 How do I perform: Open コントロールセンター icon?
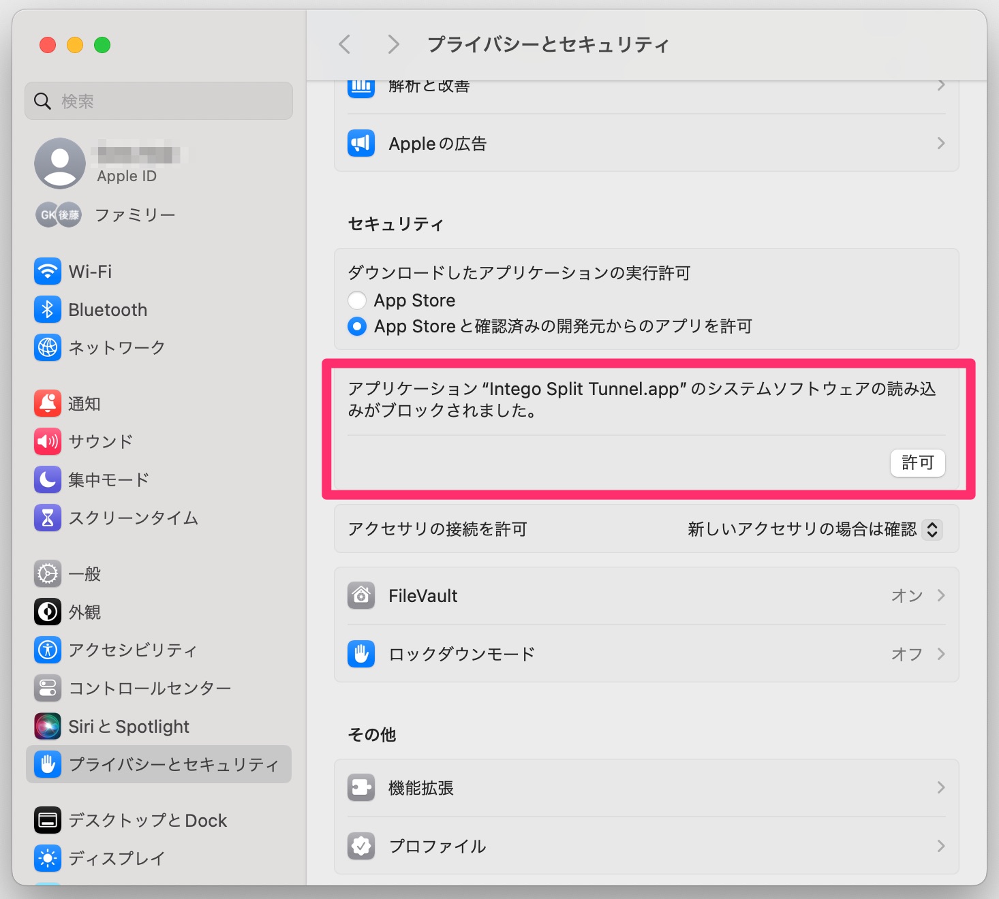[48, 689]
